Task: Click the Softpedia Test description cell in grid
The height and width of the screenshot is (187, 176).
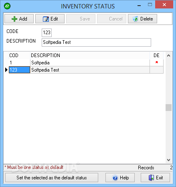Action: coord(90,70)
